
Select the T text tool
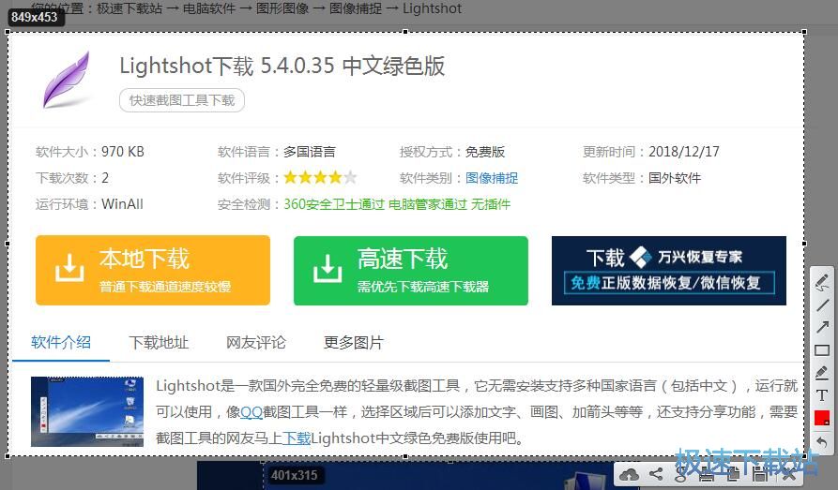tap(822, 395)
